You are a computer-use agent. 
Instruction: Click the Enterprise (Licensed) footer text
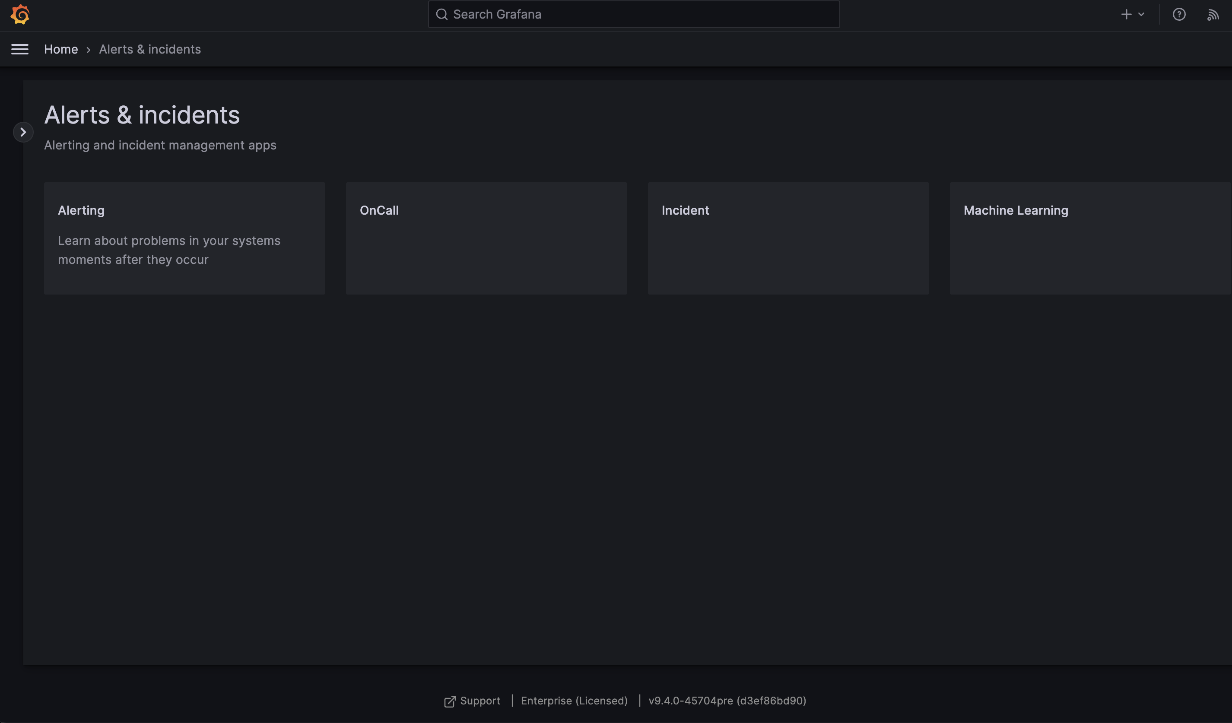point(574,701)
